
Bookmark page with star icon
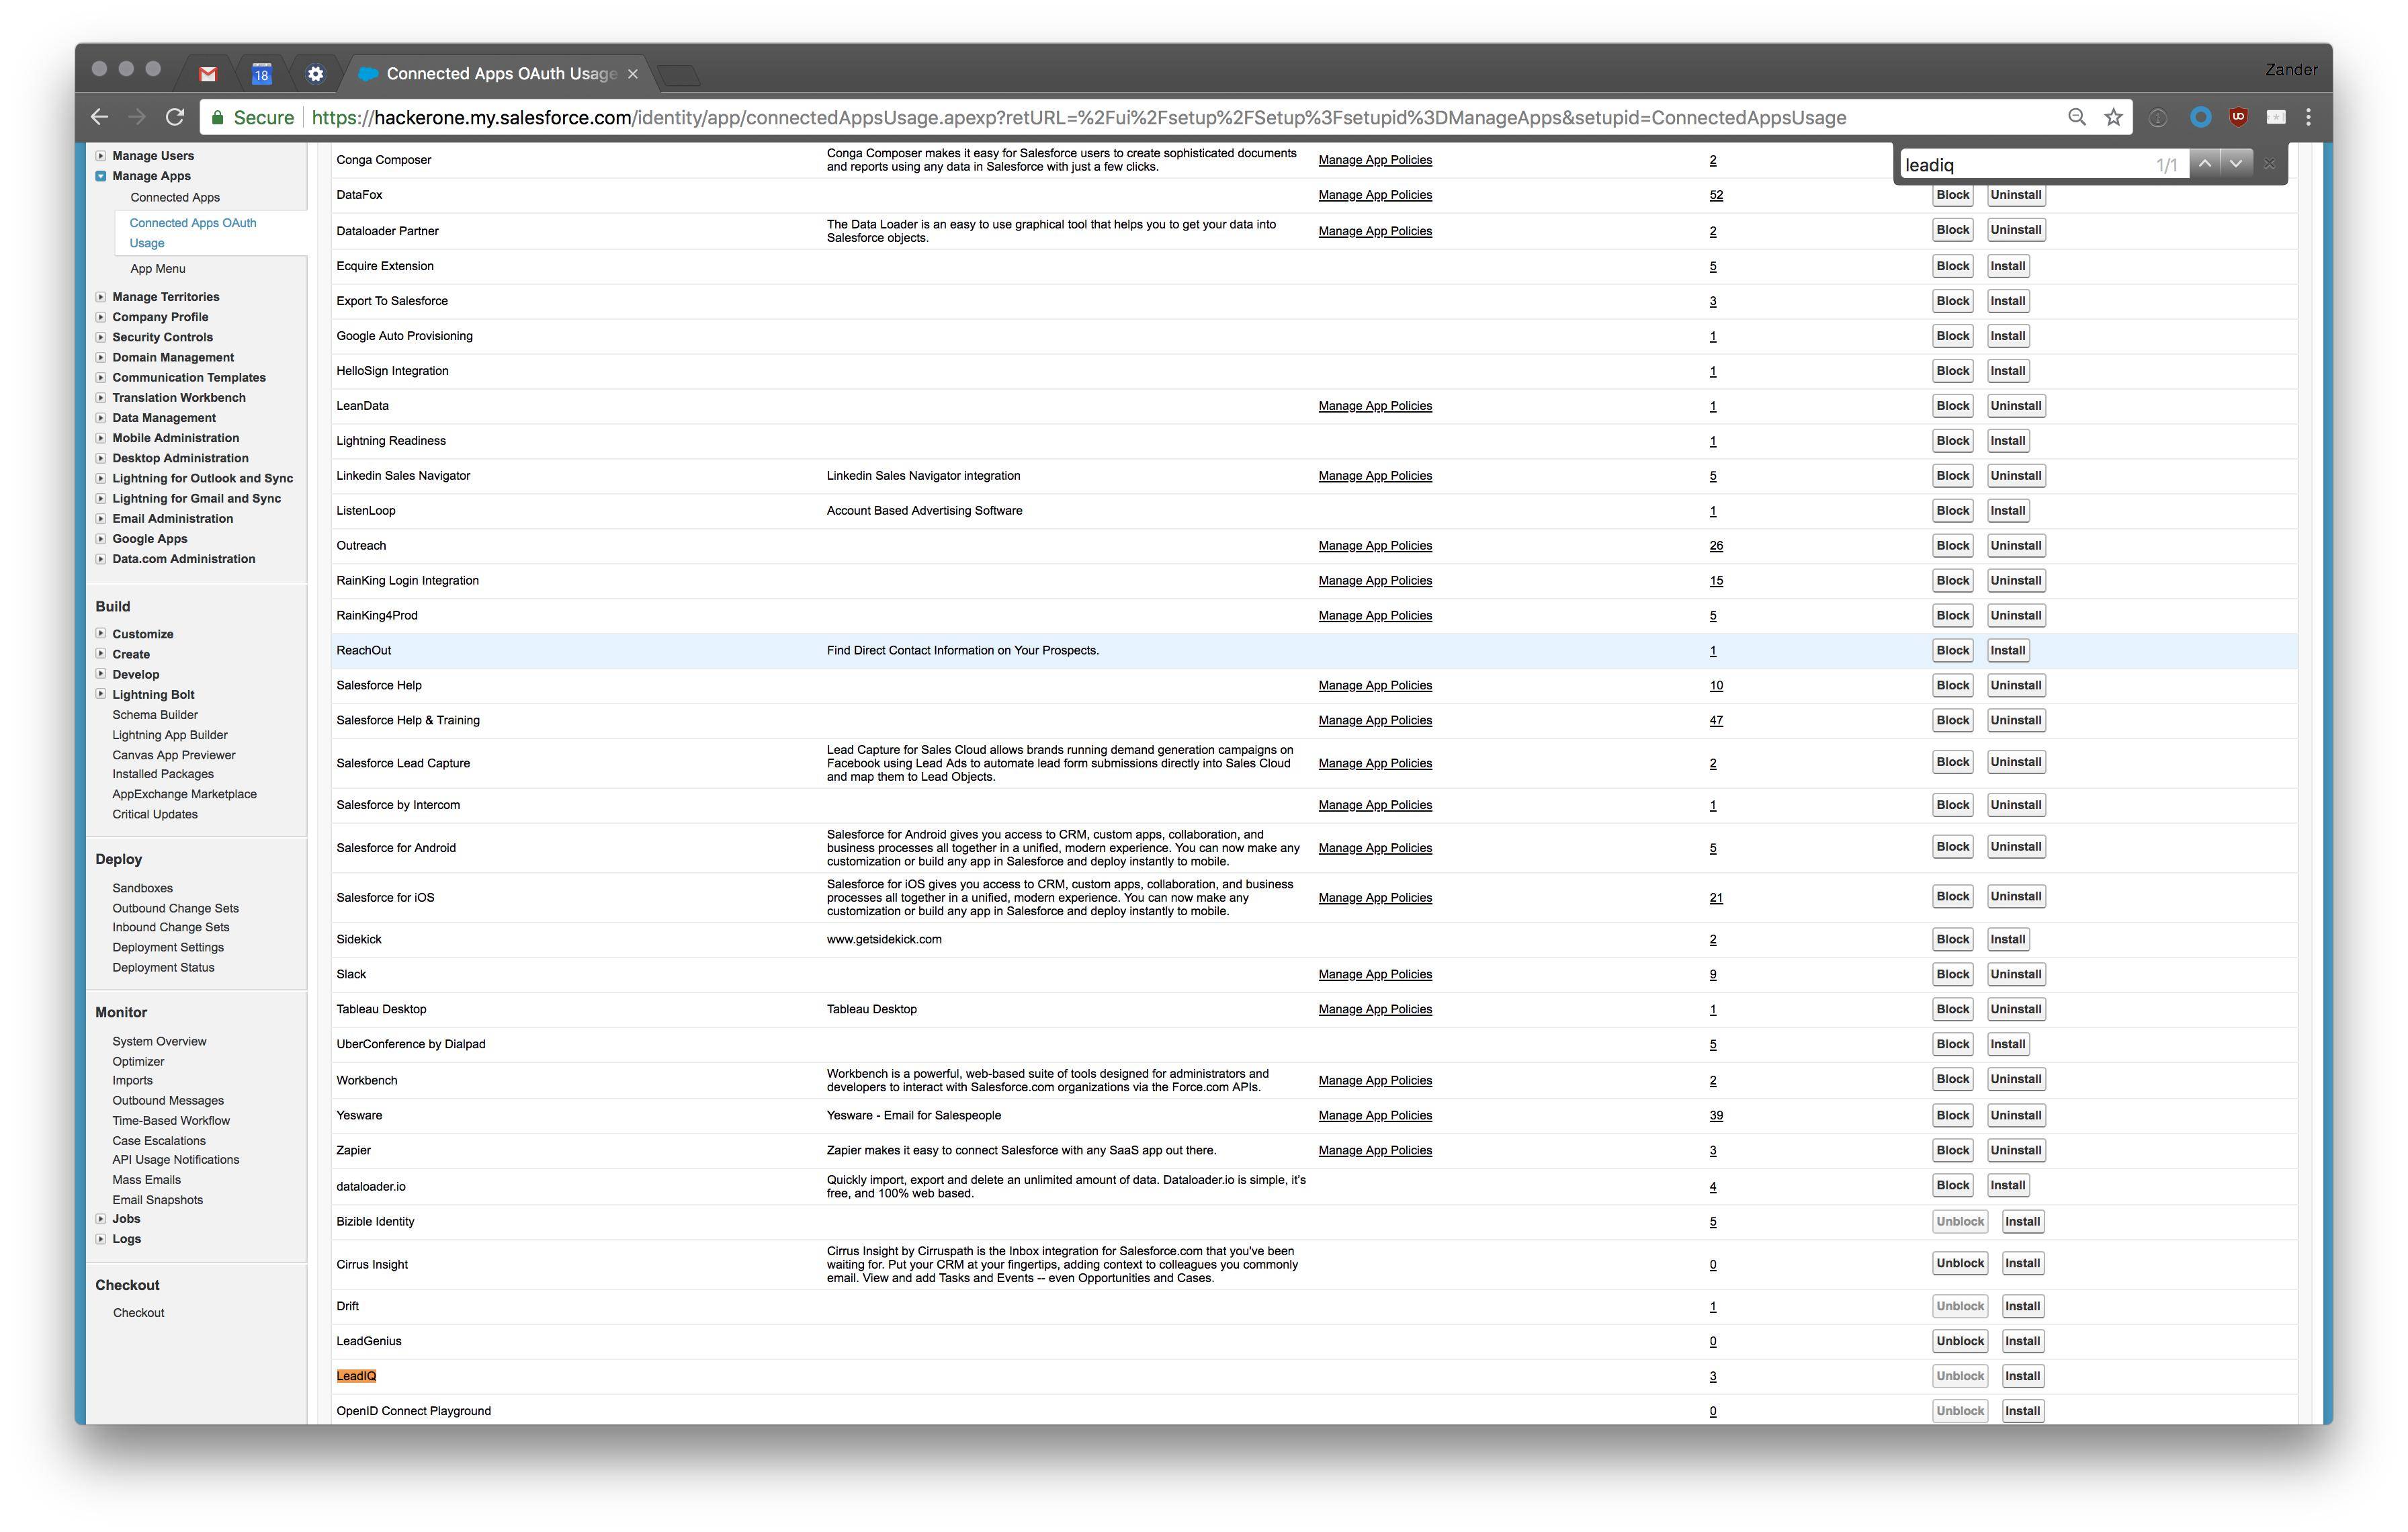click(2113, 117)
